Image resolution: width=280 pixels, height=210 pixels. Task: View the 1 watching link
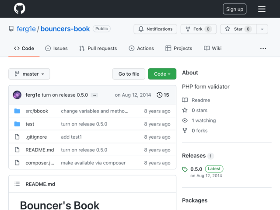[x=204, y=121]
